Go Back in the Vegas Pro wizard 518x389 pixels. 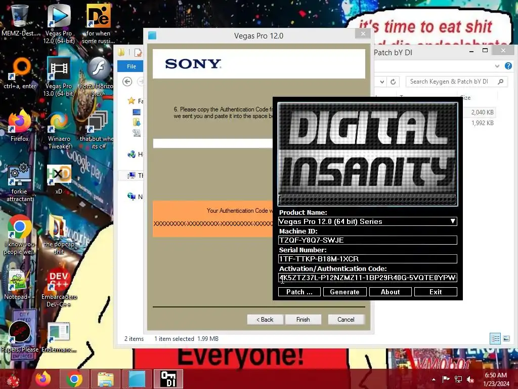[265, 320]
